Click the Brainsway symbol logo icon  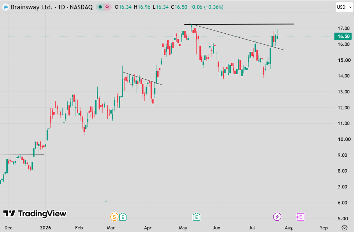coord(5,7)
